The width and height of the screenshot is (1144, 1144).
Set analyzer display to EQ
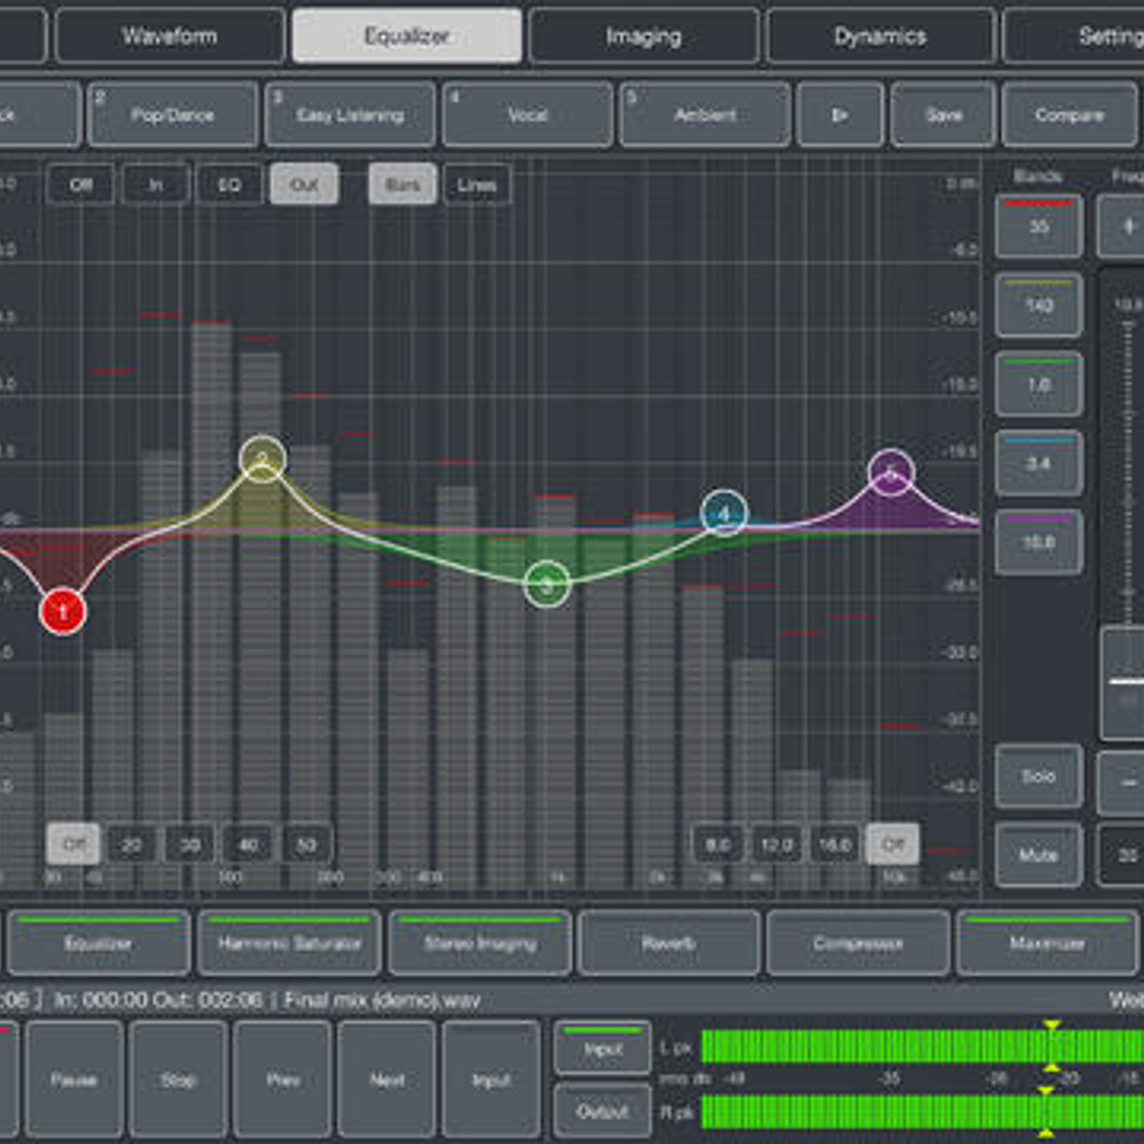pyautogui.click(x=229, y=184)
